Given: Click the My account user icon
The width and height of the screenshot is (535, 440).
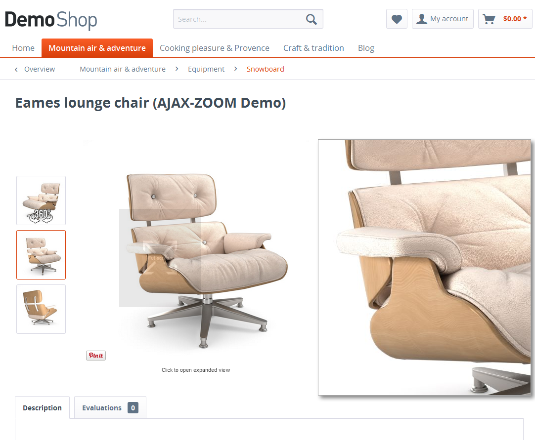Looking at the screenshot, I should coord(422,19).
